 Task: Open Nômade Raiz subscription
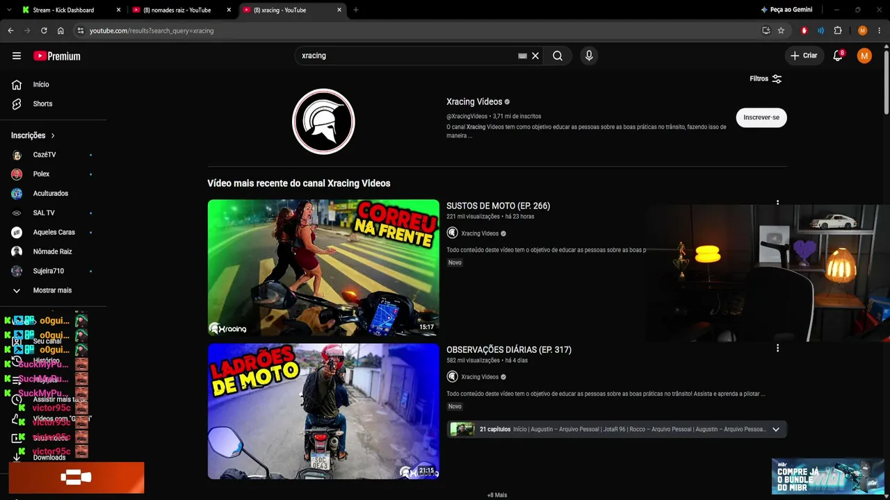click(52, 252)
